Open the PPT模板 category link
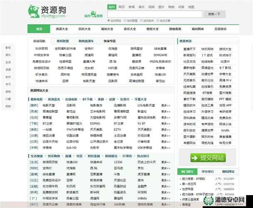The width and height of the screenshot is (253, 208). click(x=225, y=99)
